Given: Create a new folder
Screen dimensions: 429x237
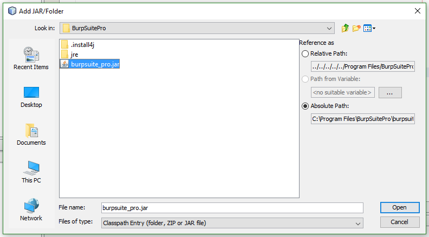Looking at the screenshot, I should pos(356,28).
